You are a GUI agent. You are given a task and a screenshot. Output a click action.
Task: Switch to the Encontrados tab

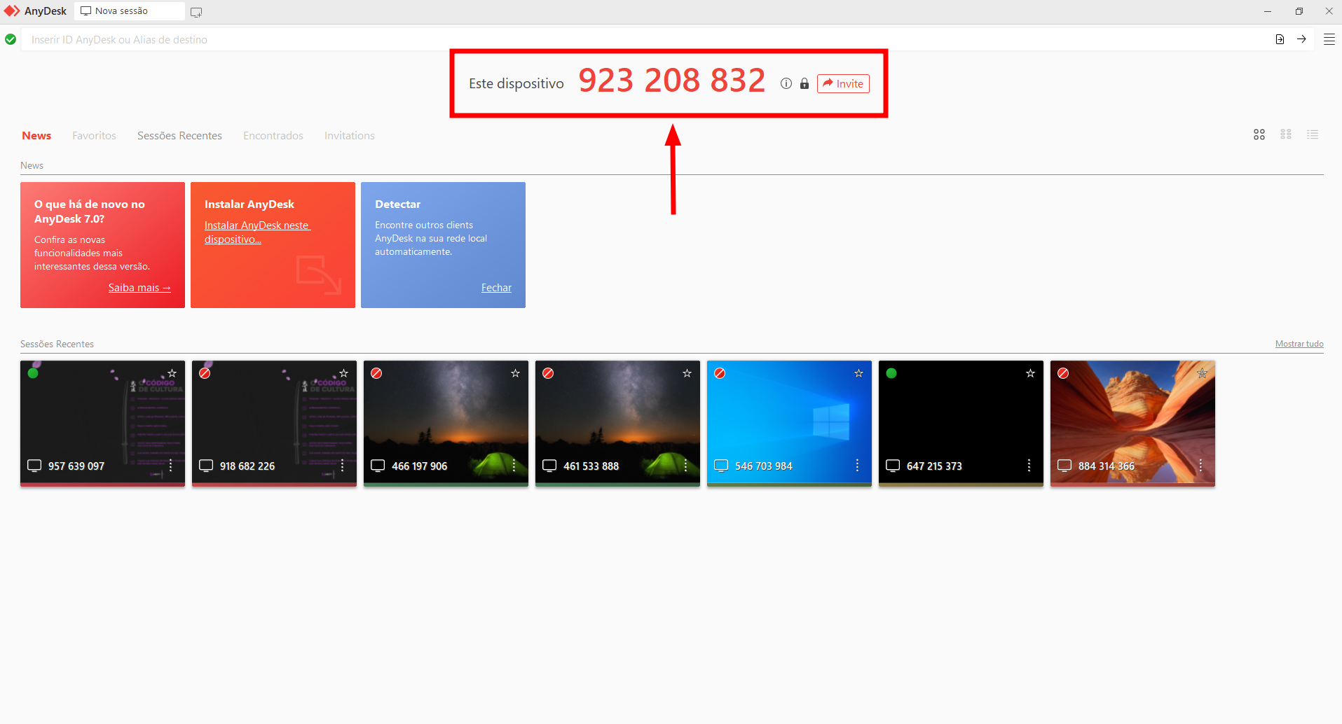pos(273,136)
